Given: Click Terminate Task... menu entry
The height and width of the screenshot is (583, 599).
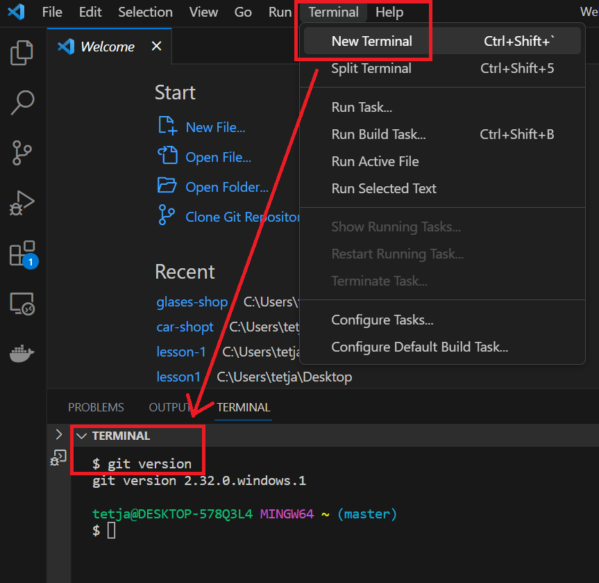Looking at the screenshot, I should pyautogui.click(x=442, y=281).
